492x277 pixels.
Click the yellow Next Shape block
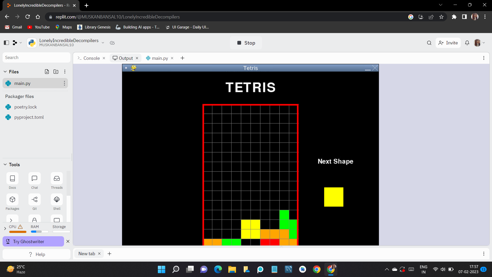[x=334, y=197]
